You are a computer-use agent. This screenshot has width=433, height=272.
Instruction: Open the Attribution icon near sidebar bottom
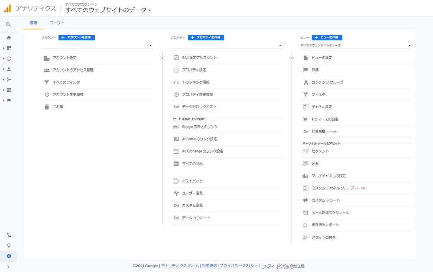(9, 235)
